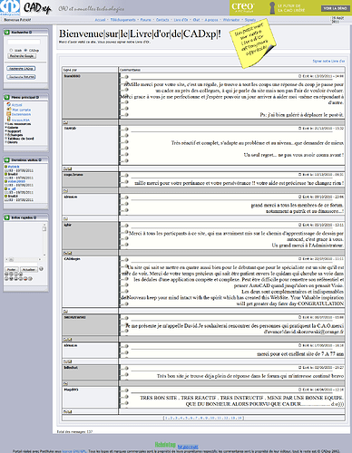Click the Recherche forums button
The width and height of the screenshot is (352, 453).
tap(21, 77)
